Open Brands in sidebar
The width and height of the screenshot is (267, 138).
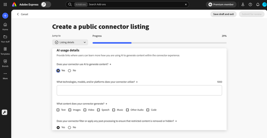pos(5,63)
